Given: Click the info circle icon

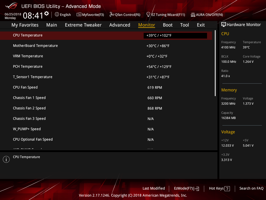Looking at the screenshot, I should (x=6, y=159).
